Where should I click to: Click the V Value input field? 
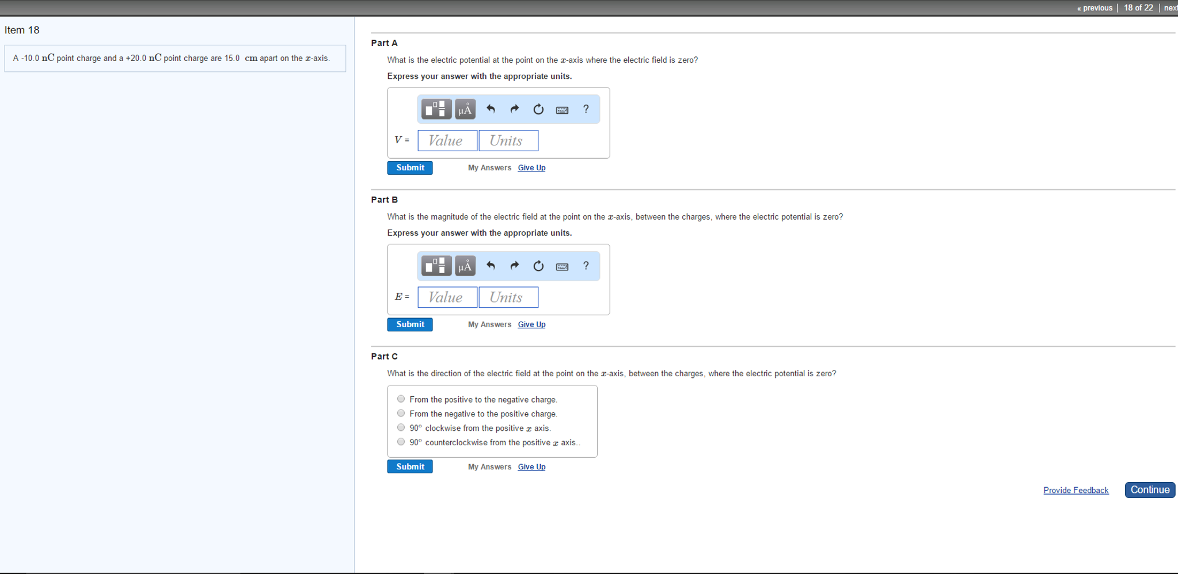coord(447,140)
